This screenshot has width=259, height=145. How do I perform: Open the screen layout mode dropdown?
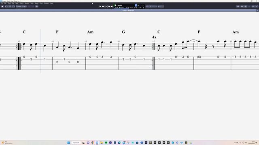tap(25, 6)
